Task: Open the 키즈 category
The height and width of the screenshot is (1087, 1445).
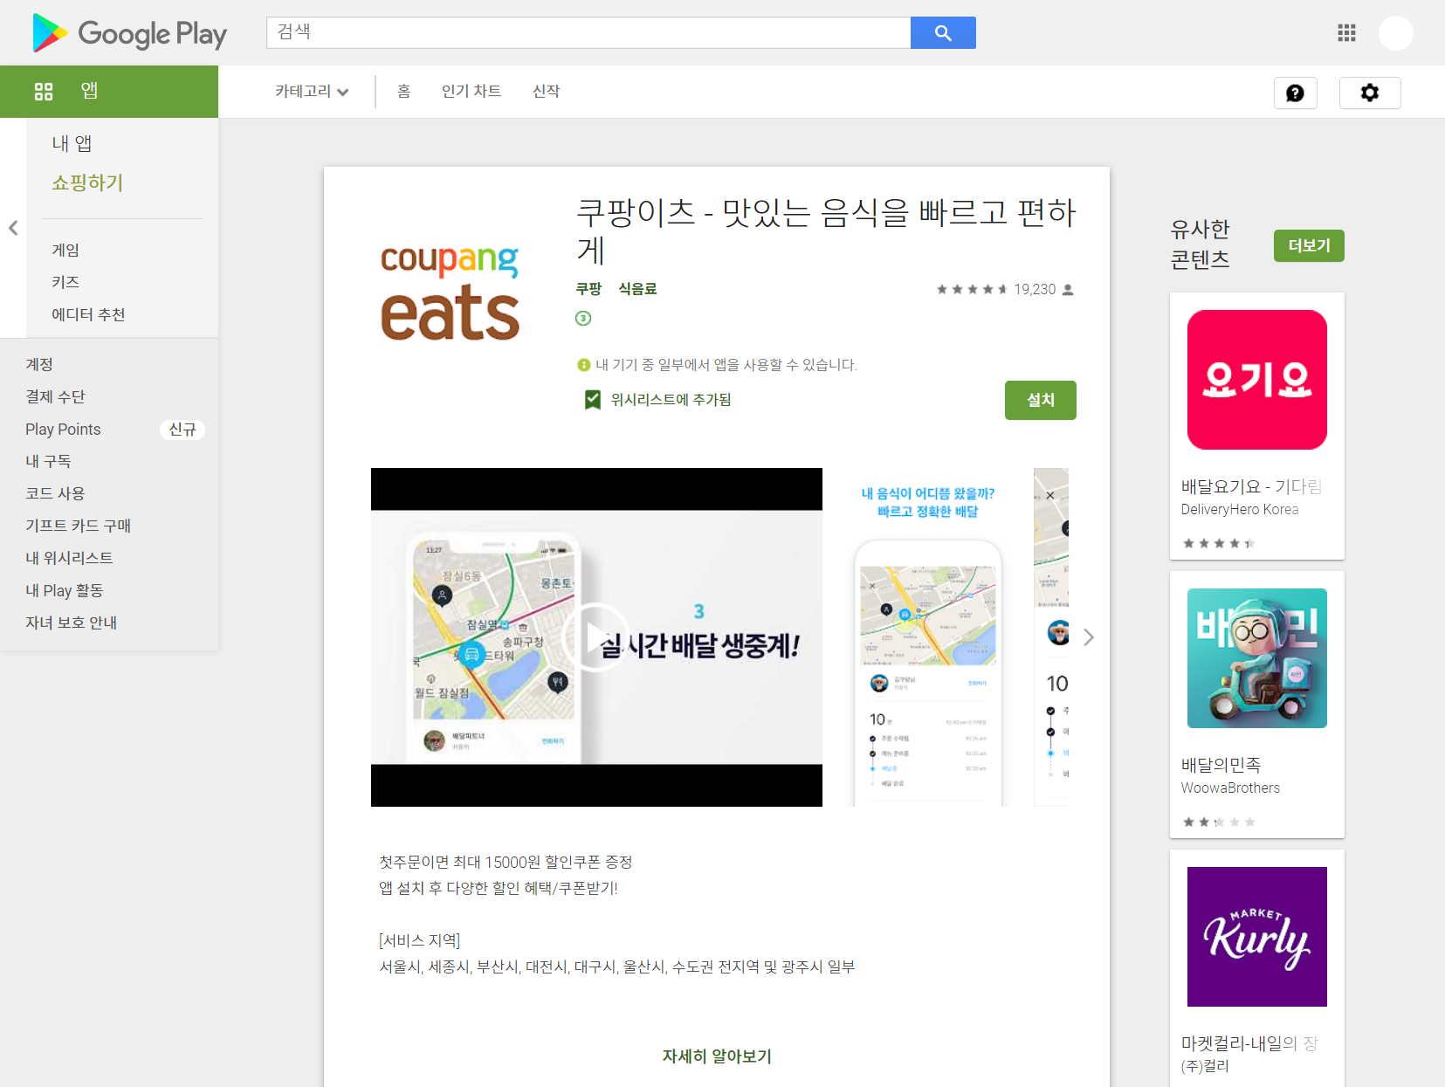Action: coord(65,282)
